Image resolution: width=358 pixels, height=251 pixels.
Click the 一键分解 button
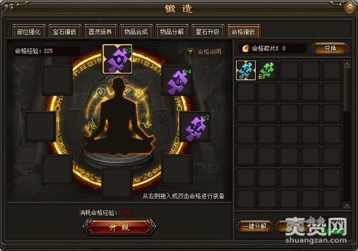click(255, 227)
